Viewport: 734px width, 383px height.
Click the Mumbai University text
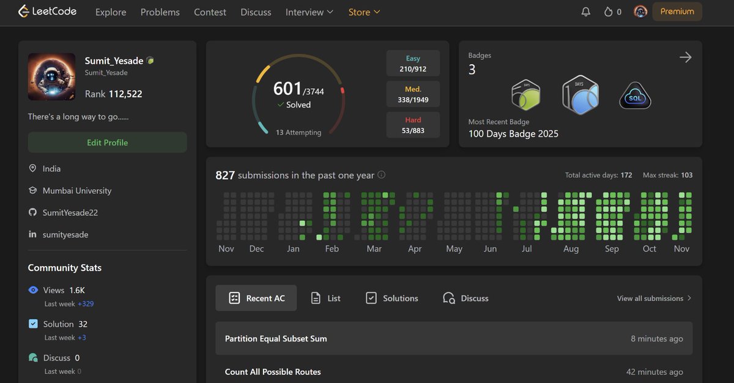[x=77, y=190]
